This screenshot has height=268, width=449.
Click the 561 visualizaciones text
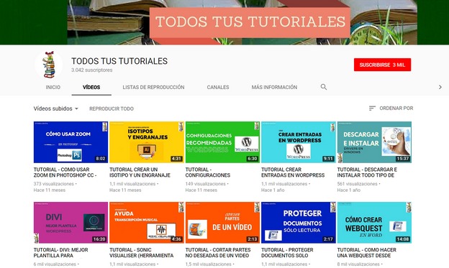pyautogui.click(x=357, y=184)
